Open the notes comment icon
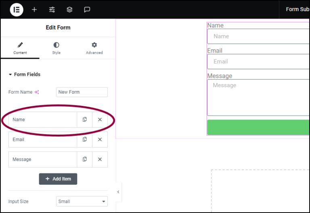The height and width of the screenshot is (213, 310). (x=87, y=10)
